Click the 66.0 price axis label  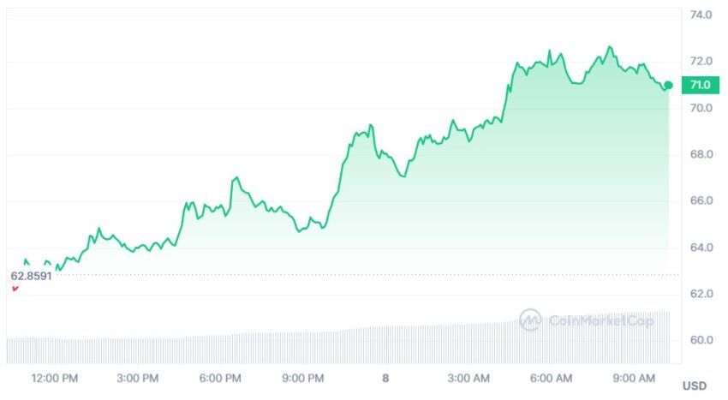pos(701,200)
